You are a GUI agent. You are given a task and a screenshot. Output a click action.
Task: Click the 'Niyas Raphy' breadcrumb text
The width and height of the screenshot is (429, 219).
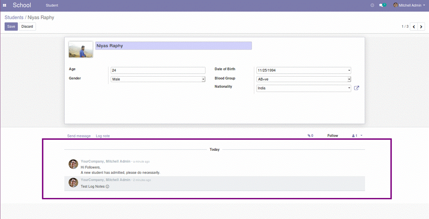[x=41, y=17]
